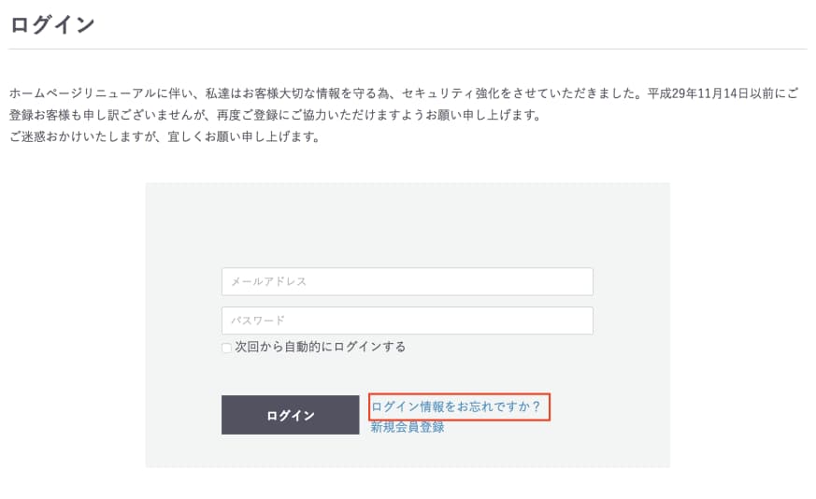Viewport: 816px width, 499px height.
Task: Click the ログイン page heading
Action: [52, 24]
